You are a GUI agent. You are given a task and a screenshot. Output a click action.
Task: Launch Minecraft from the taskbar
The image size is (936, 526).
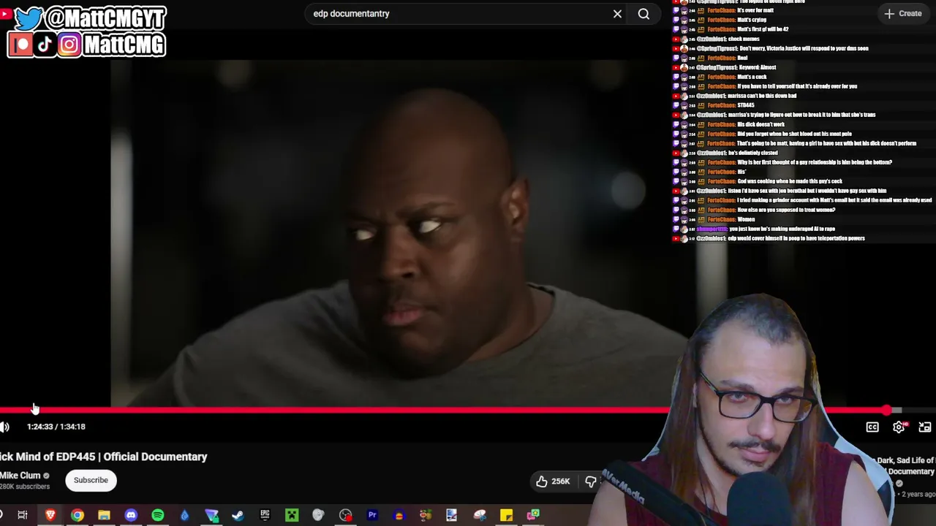pyautogui.click(x=292, y=515)
